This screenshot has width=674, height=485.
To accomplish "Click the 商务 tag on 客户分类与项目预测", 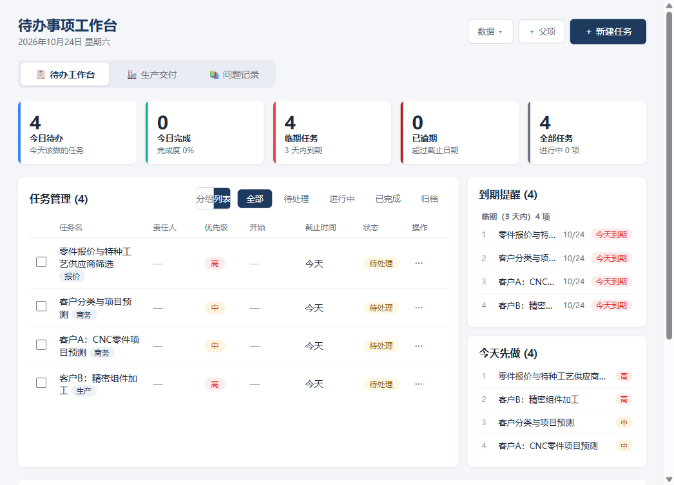I will click(84, 315).
